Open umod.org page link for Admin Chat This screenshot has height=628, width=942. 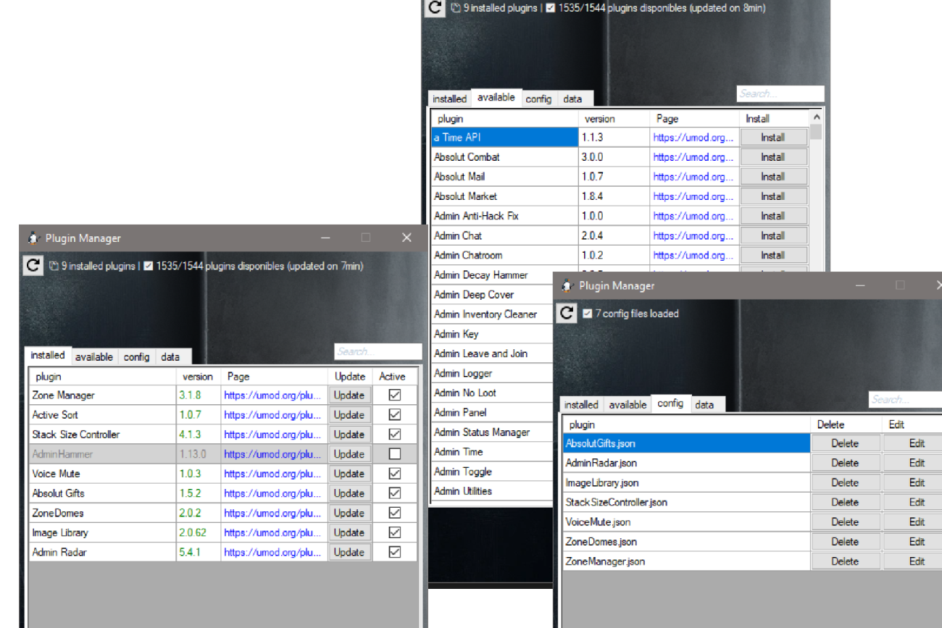[693, 236]
